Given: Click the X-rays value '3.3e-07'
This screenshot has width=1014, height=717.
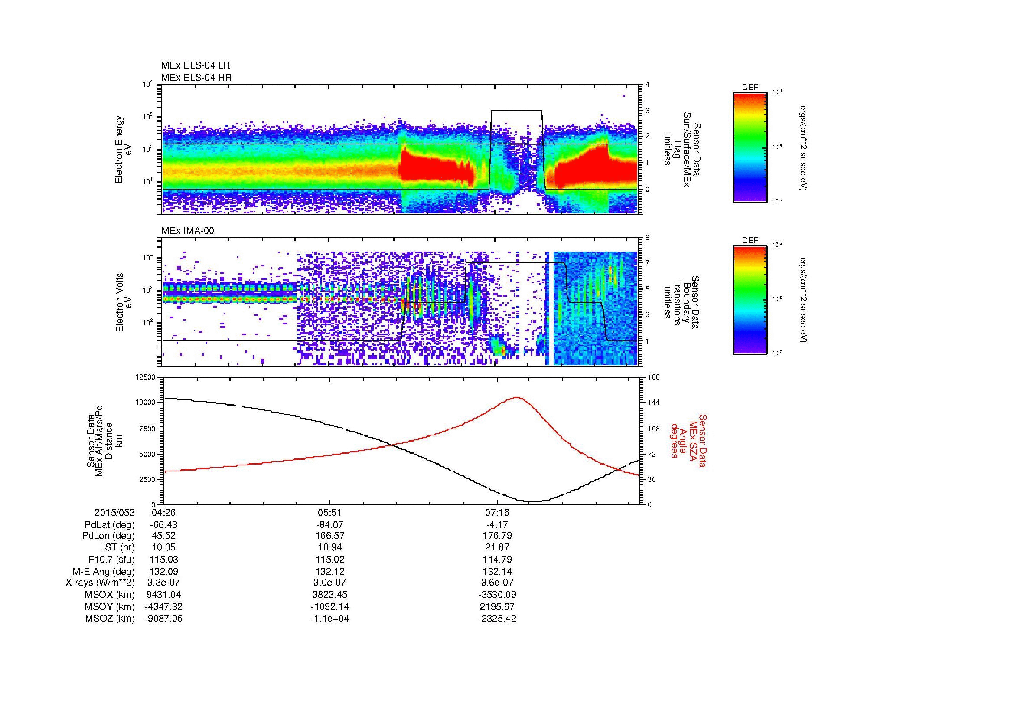Looking at the screenshot, I should tap(163, 583).
